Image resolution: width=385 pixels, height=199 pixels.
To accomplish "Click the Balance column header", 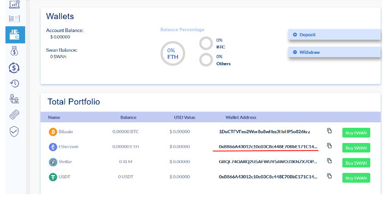I will [128, 117].
